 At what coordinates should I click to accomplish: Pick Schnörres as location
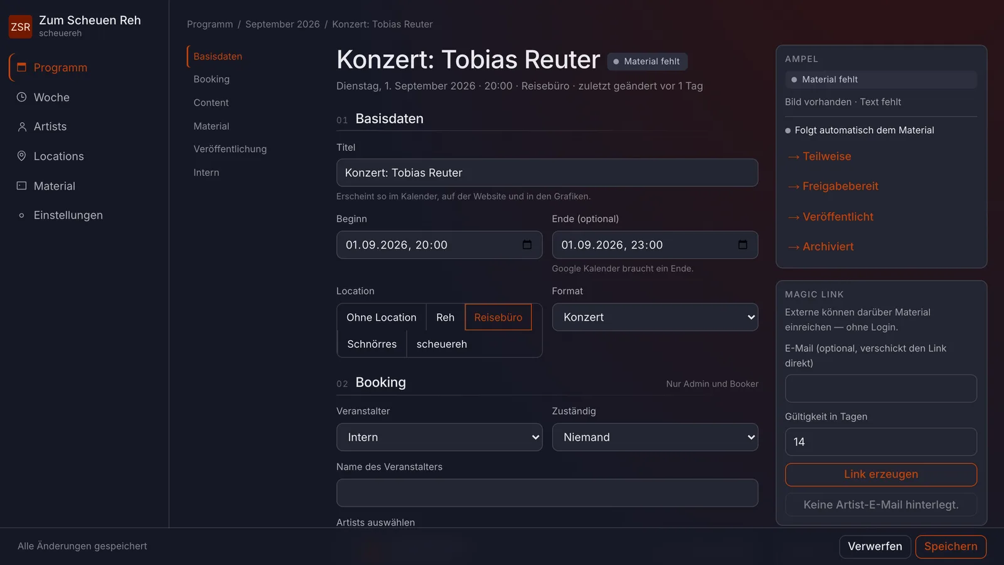(372, 344)
